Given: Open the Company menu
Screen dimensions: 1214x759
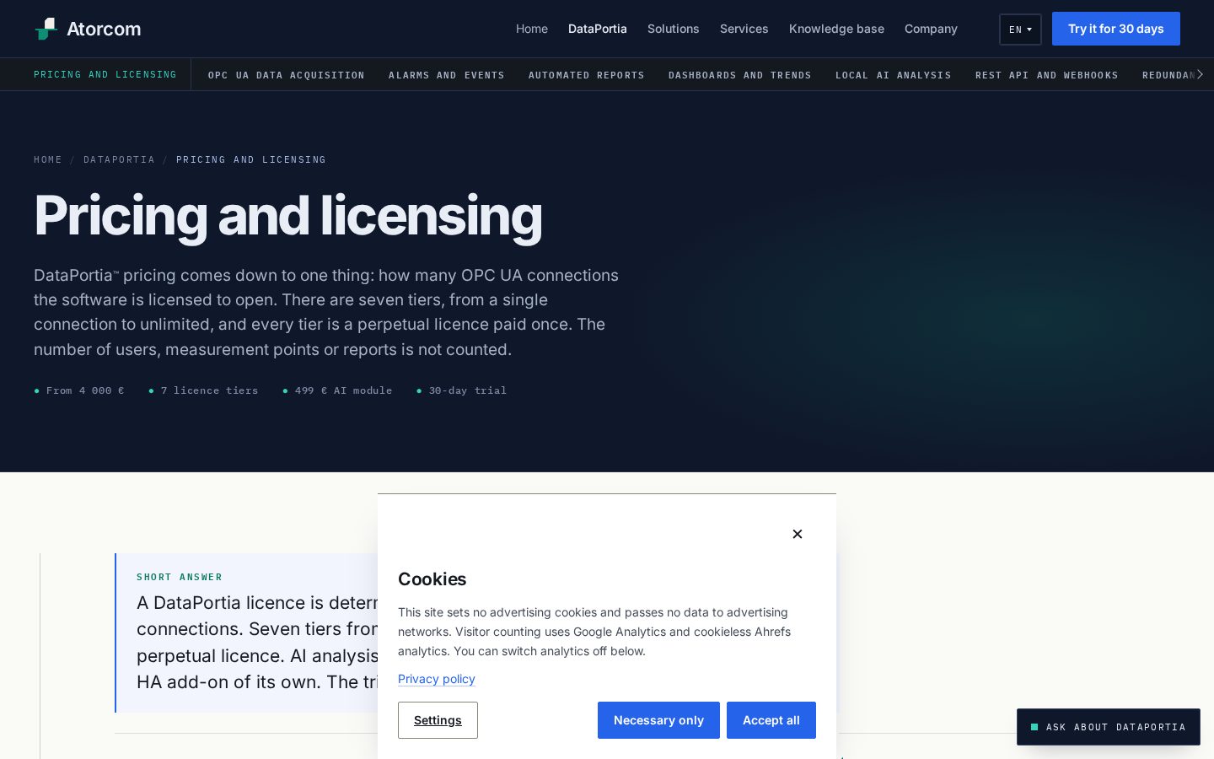Looking at the screenshot, I should (x=931, y=29).
